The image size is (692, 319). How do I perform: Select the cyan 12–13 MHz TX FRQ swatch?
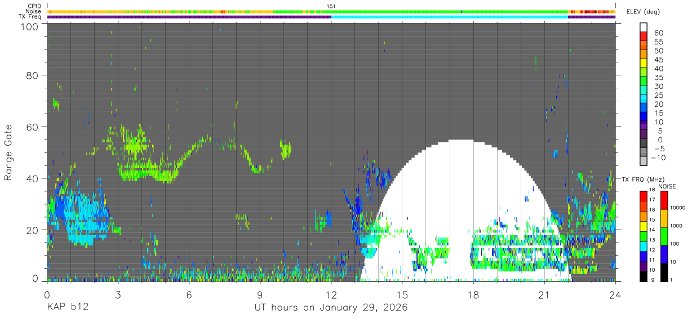643,245
